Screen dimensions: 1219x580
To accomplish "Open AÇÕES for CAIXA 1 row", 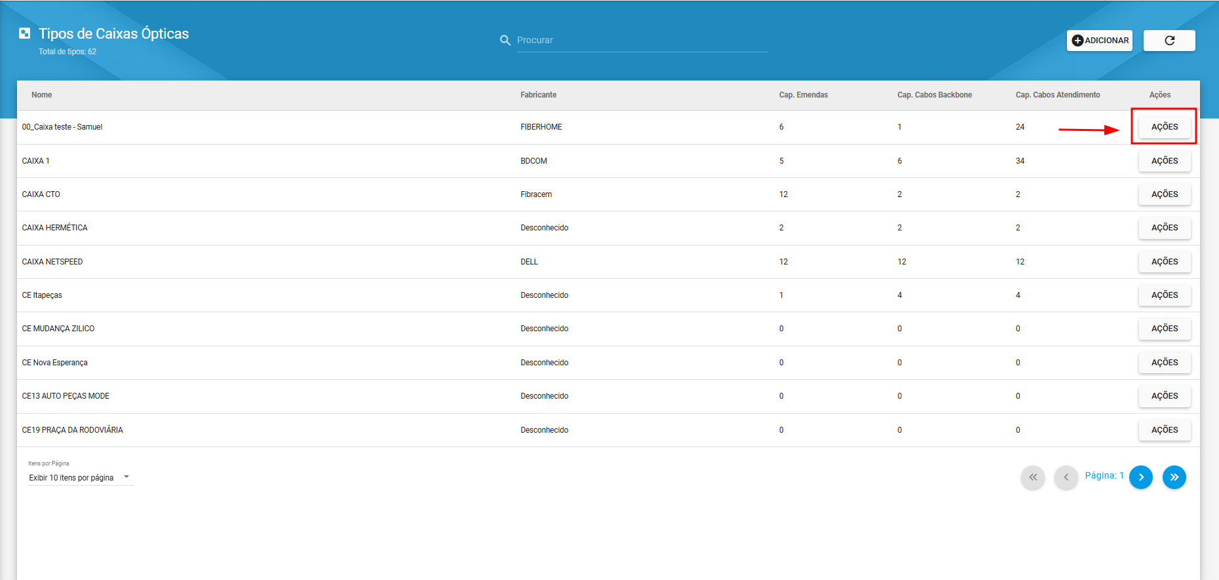I will 1165,161.
